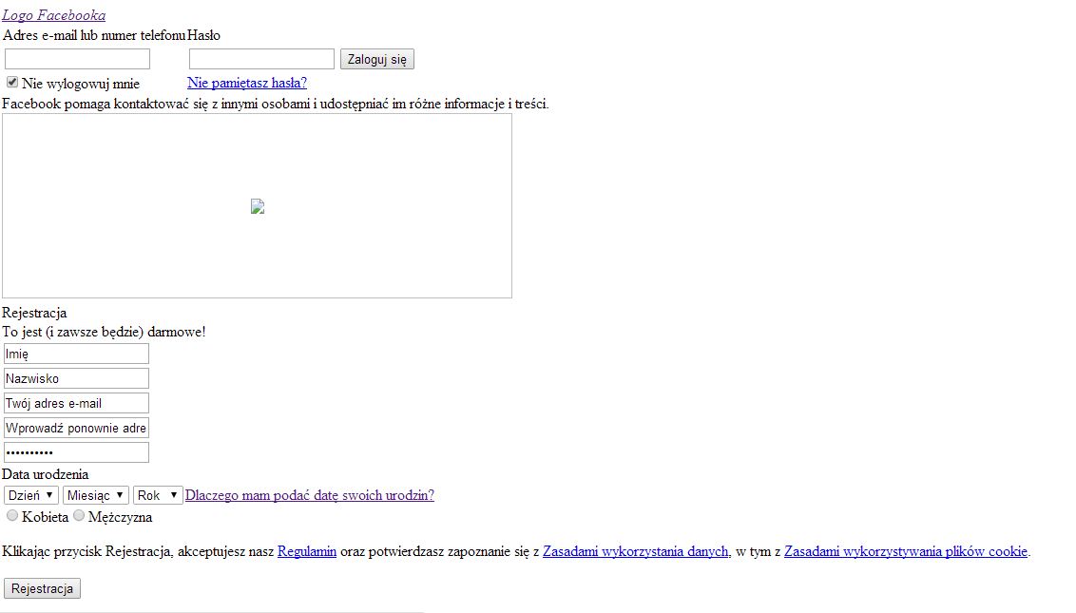Expand the Rok year dropdown
Screen dimensions: 1076x613
[x=158, y=495]
